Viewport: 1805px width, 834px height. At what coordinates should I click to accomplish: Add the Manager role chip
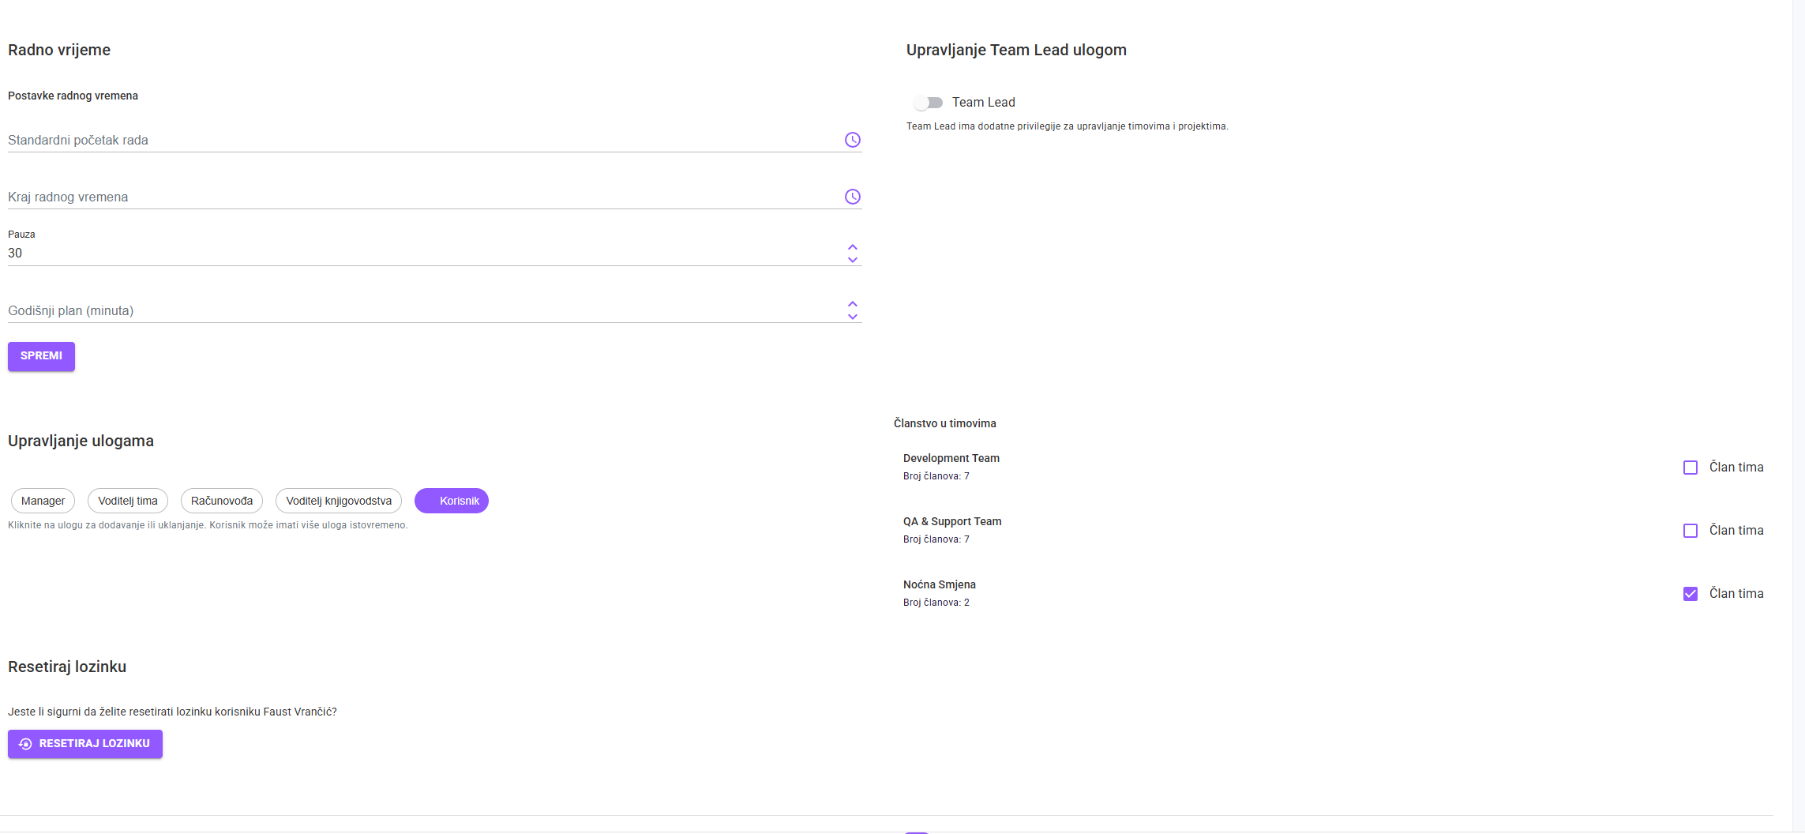tap(43, 501)
